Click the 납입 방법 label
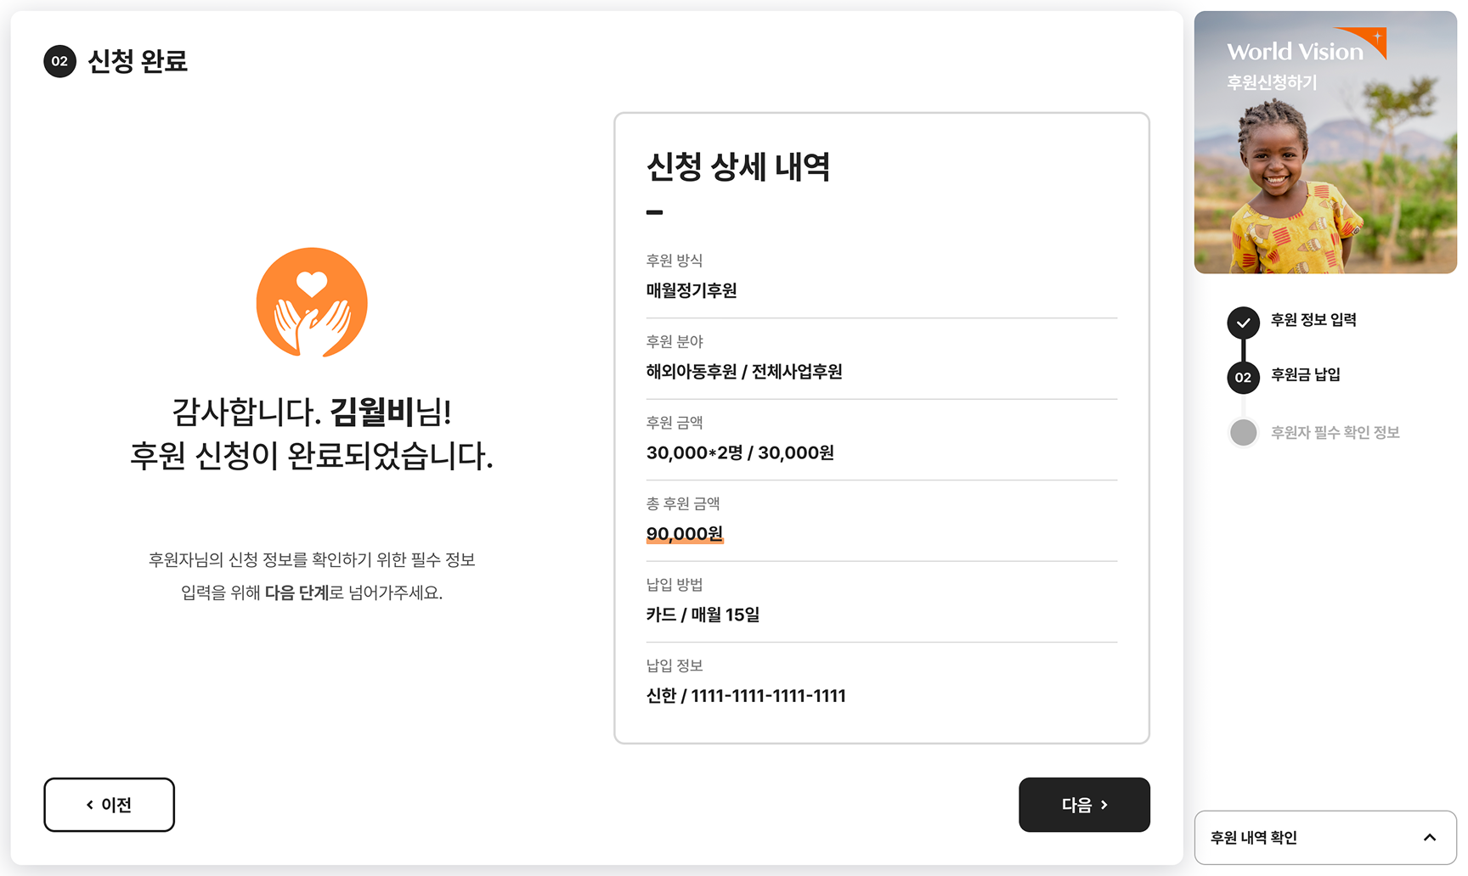Screen dimensions: 1468x876 tap(675, 584)
